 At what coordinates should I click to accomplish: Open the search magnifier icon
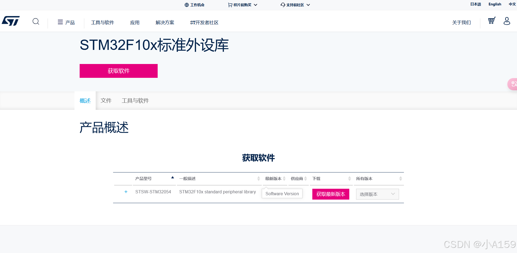36,21
